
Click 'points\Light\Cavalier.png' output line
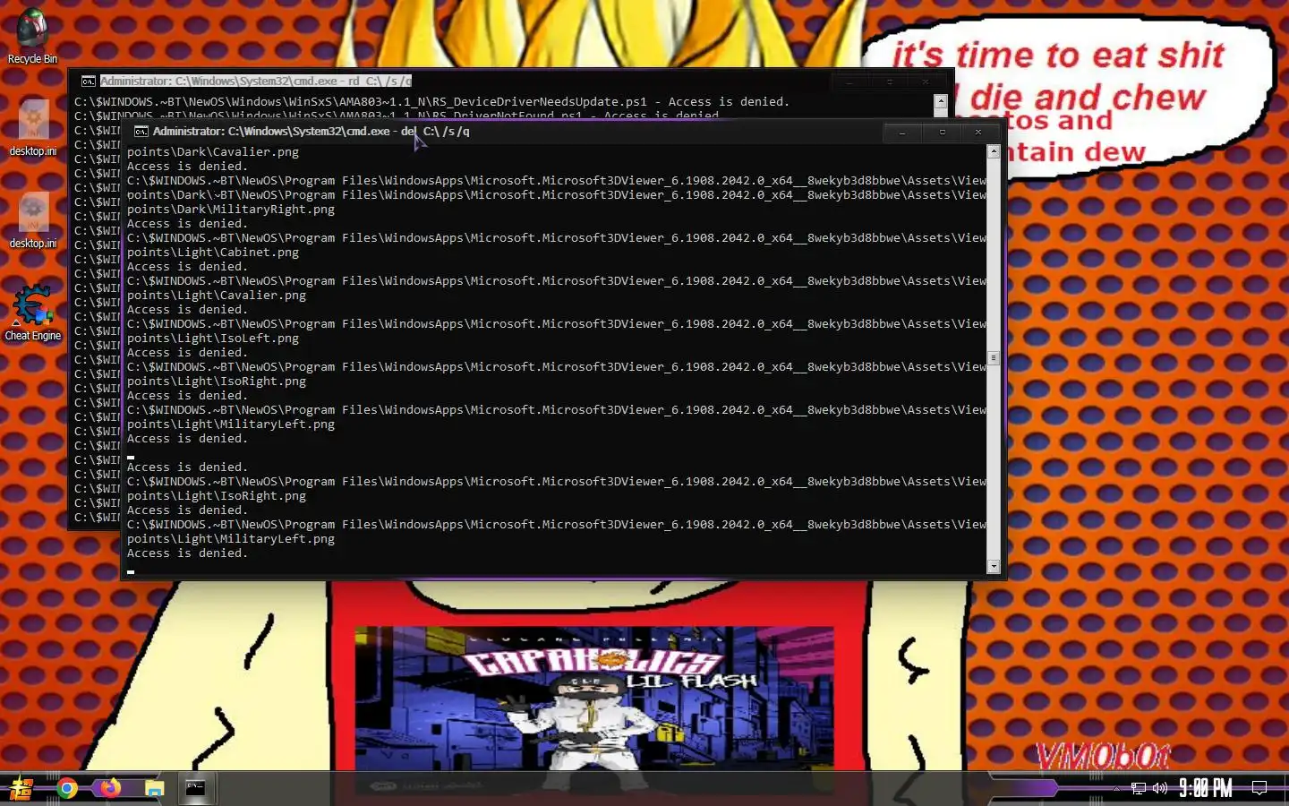tap(217, 296)
